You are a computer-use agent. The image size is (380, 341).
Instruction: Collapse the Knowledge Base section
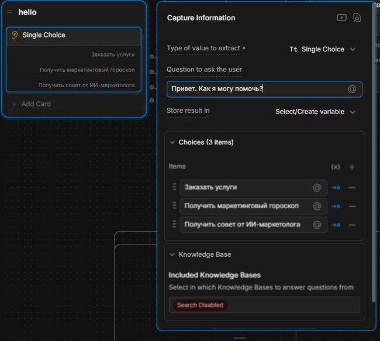(x=172, y=254)
